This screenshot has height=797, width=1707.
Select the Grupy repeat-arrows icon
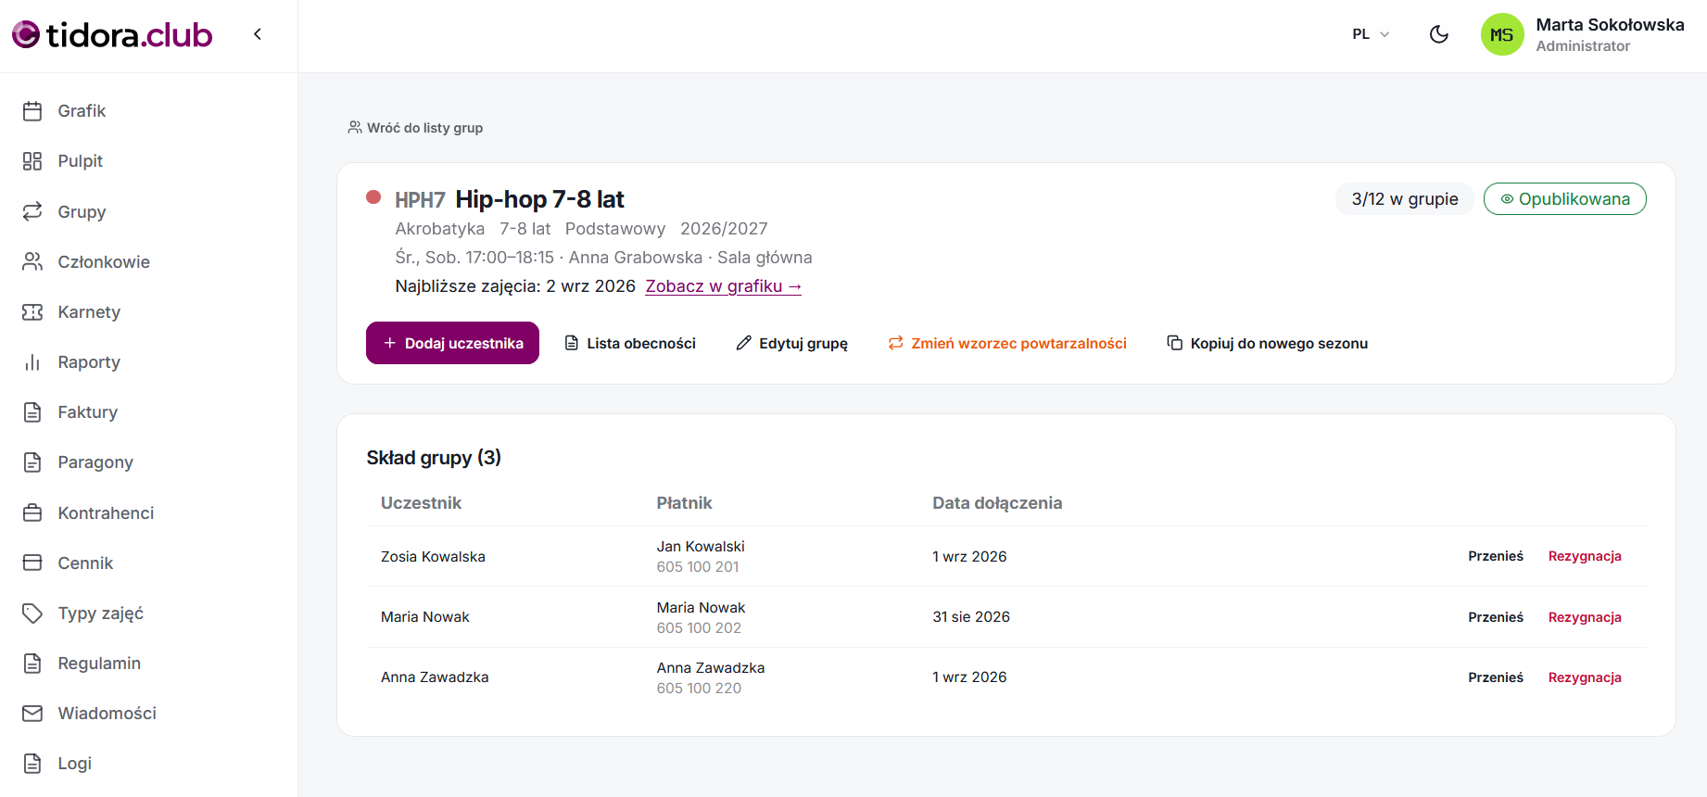click(x=32, y=211)
